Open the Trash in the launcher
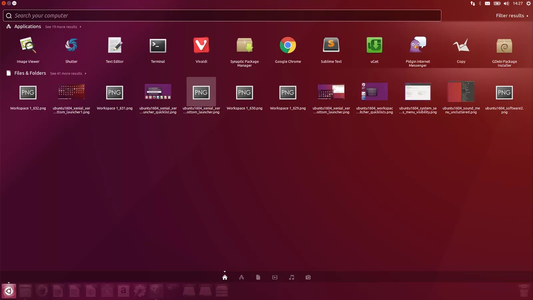 [x=524, y=291]
